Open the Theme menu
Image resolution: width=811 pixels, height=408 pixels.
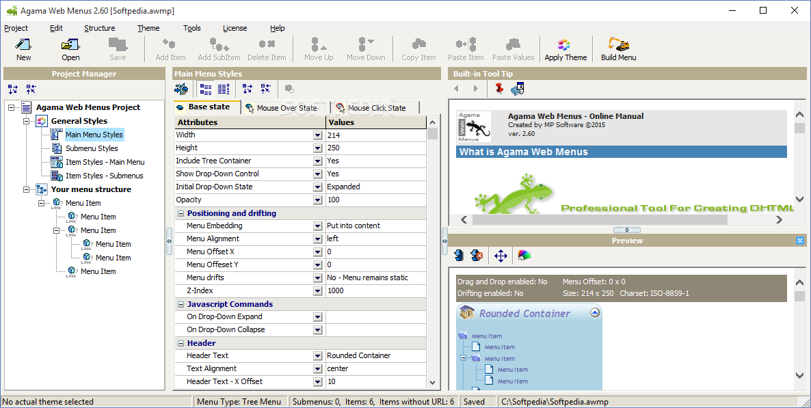tap(148, 28)
